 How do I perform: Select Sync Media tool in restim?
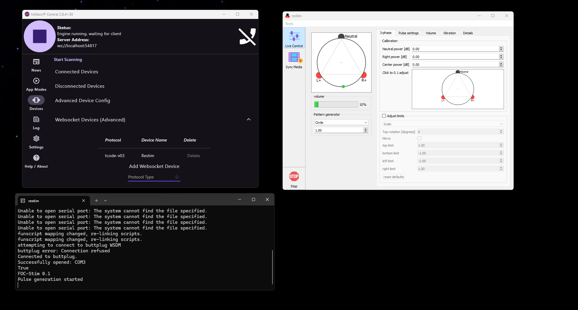[294, 60]
